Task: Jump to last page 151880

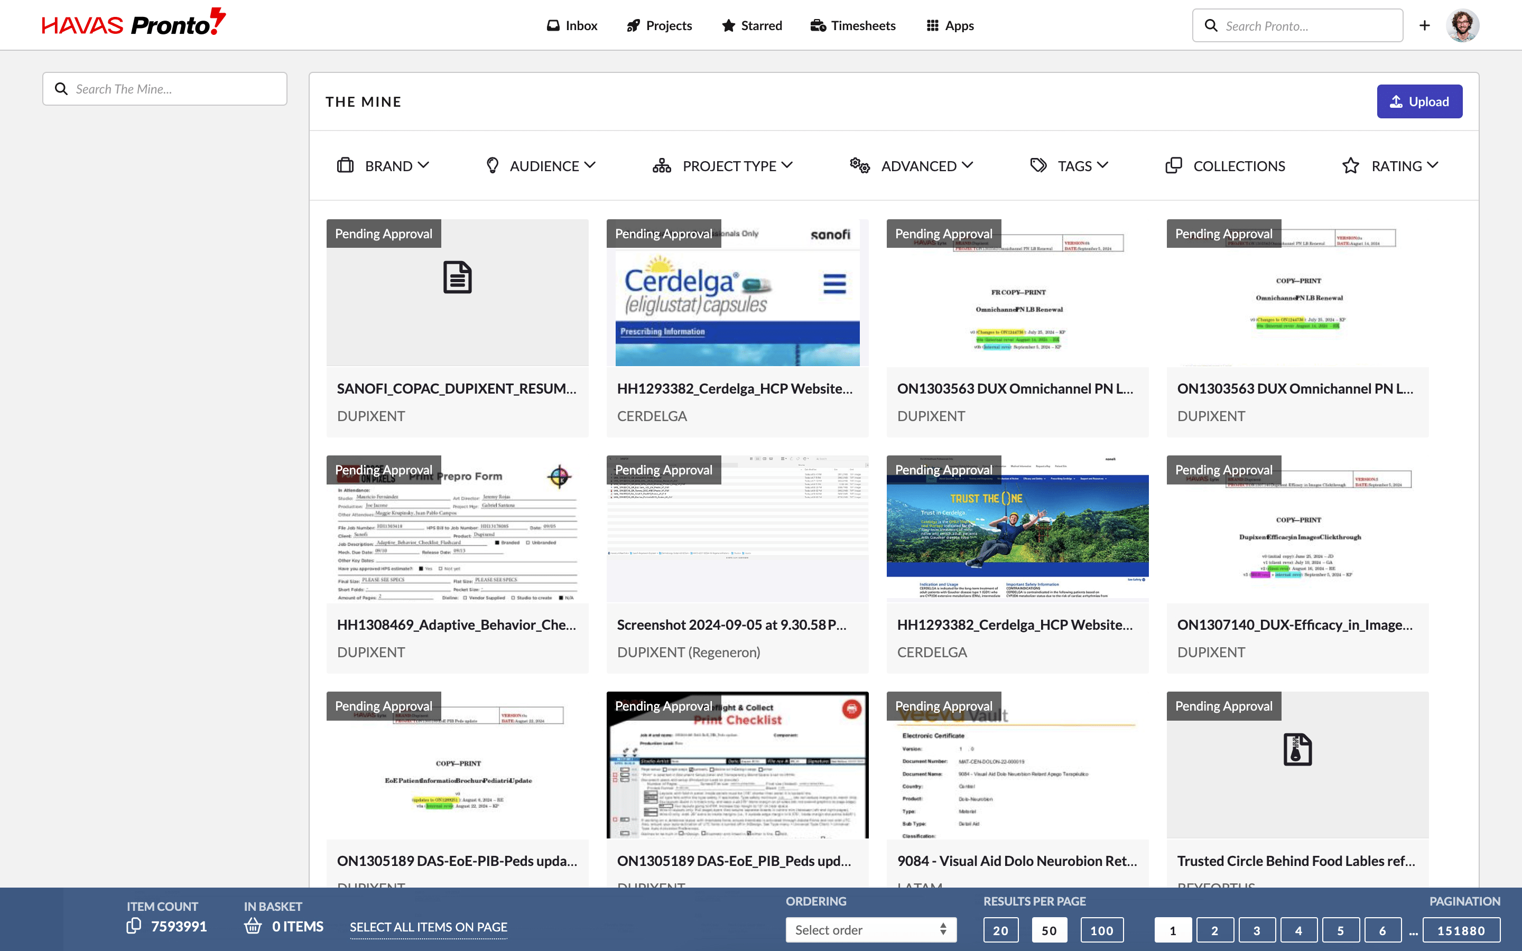Action: pos(1461,930)
